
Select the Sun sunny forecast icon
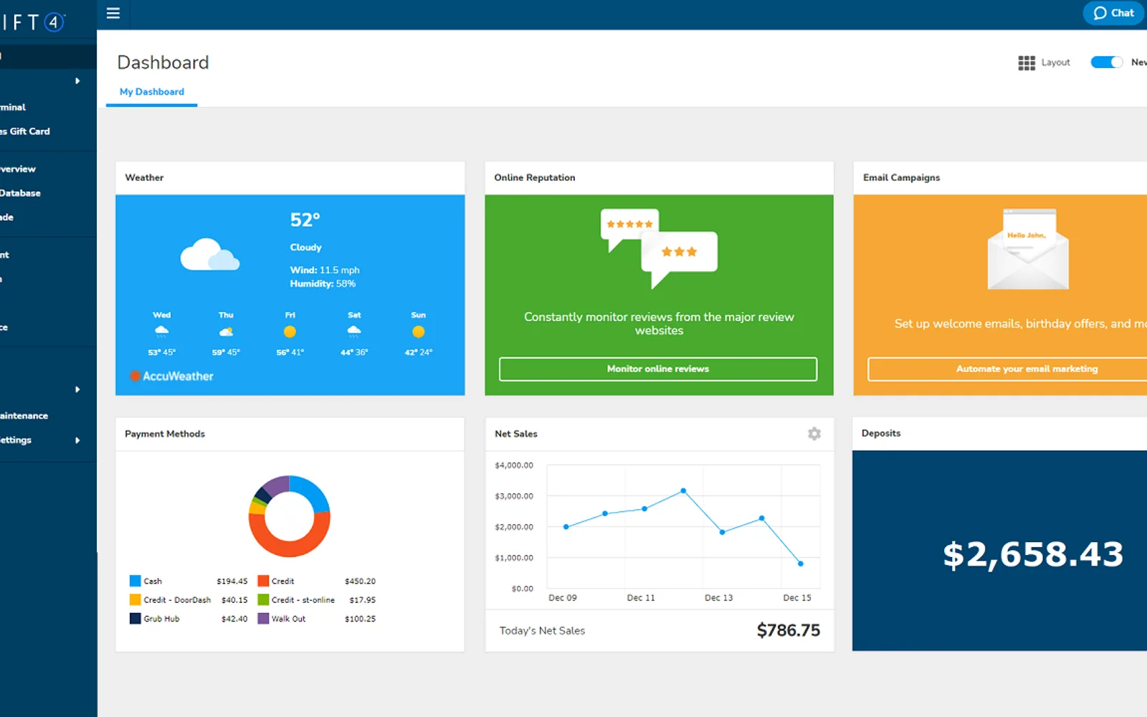[x=419, y=331]
